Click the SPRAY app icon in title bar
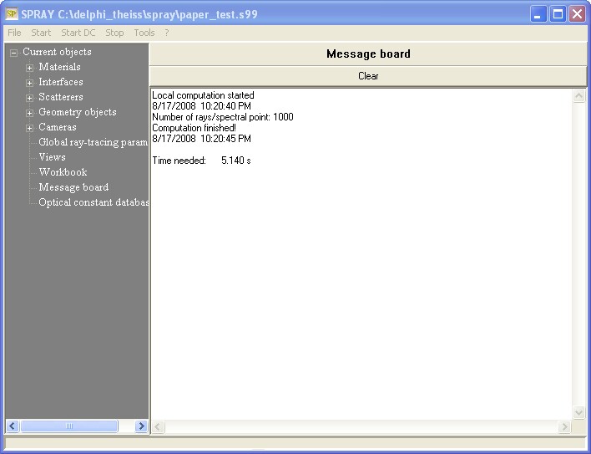The height and width of the screenshot is (454, 591). (12, 14)
